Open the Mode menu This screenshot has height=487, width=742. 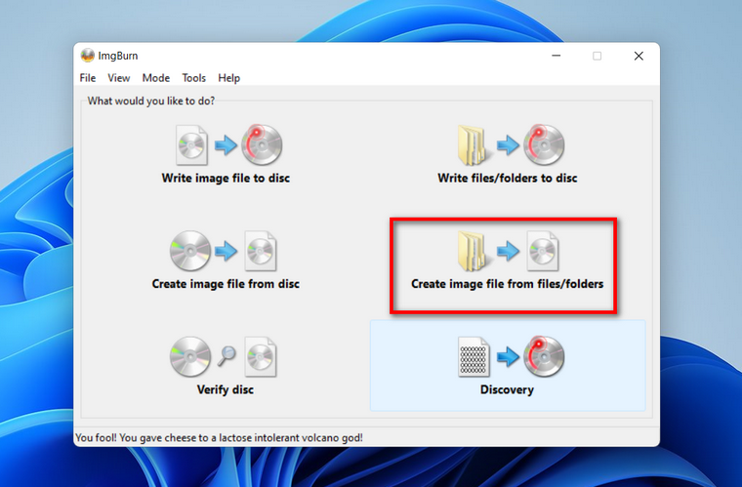click(156, 78)
